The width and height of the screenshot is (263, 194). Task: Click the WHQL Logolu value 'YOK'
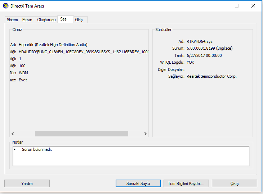[x=190, y=62]
